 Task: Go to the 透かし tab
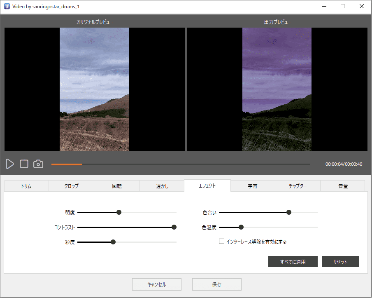162,186
